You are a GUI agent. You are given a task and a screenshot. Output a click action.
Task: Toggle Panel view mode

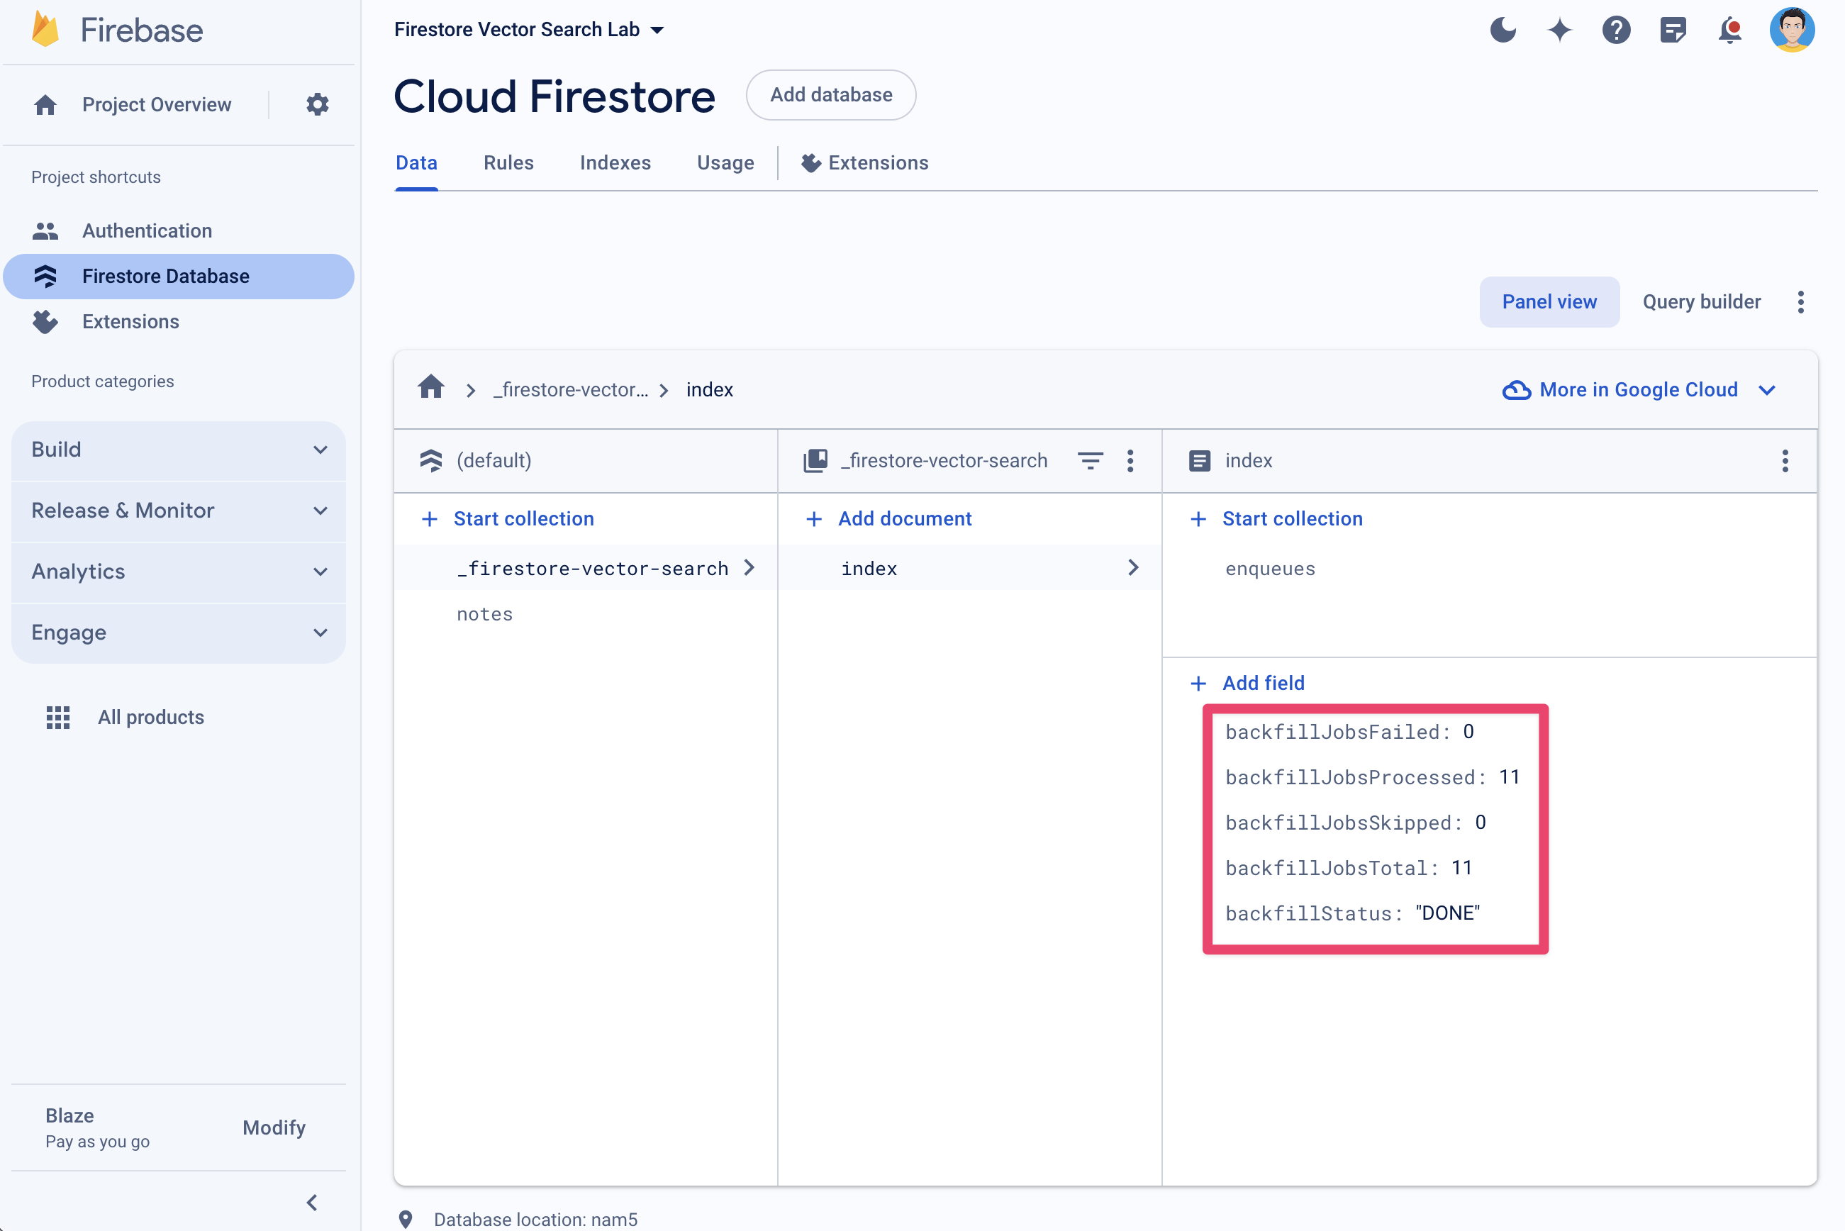1549,301
